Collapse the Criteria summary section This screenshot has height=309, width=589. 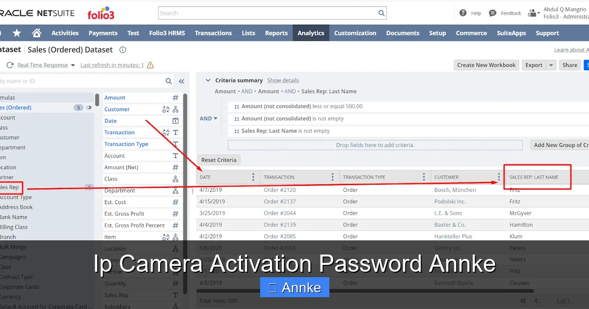click(208, 80)
